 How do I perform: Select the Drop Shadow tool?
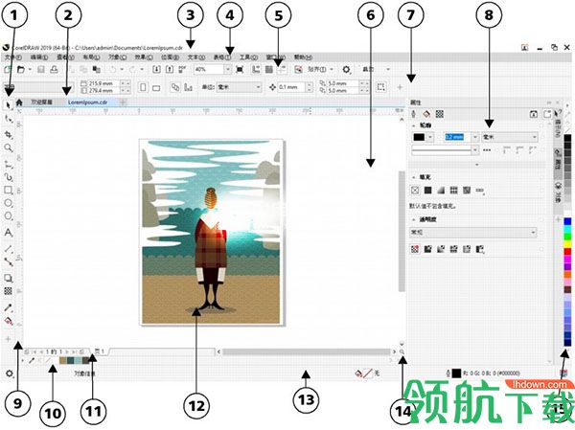tap(8, 279)
